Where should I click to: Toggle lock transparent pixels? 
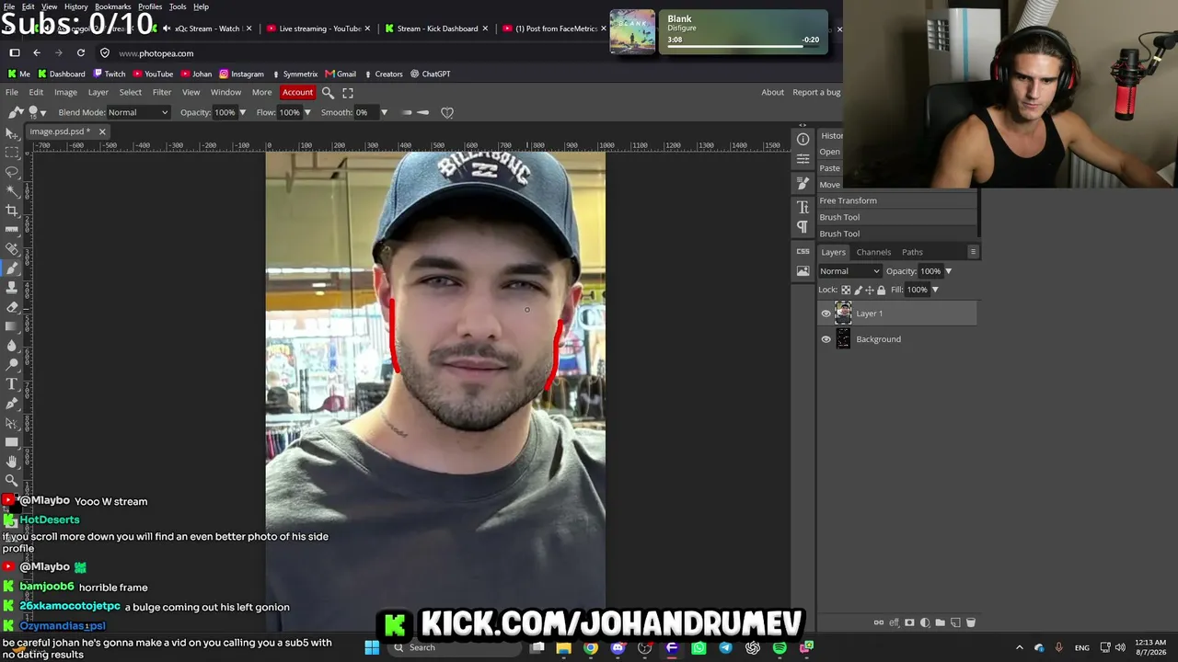pos(846,290)
